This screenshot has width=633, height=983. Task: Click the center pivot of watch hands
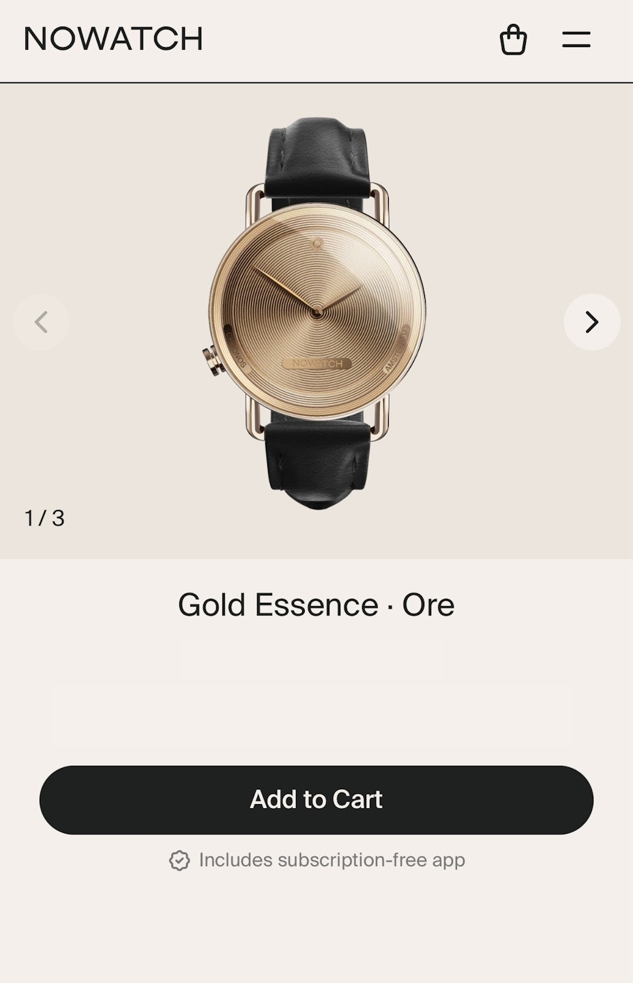click(317, 313)
